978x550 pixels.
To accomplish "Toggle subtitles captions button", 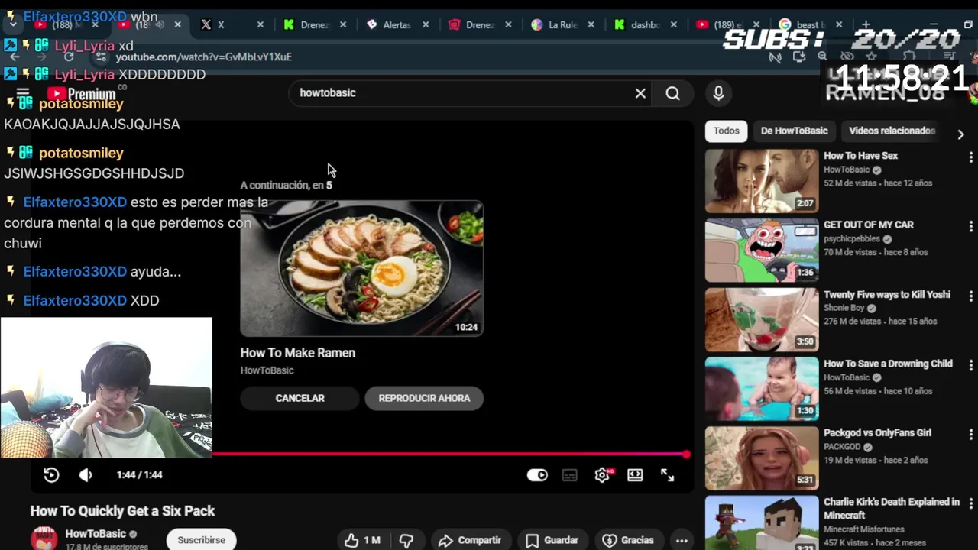I will coord(570,475).
